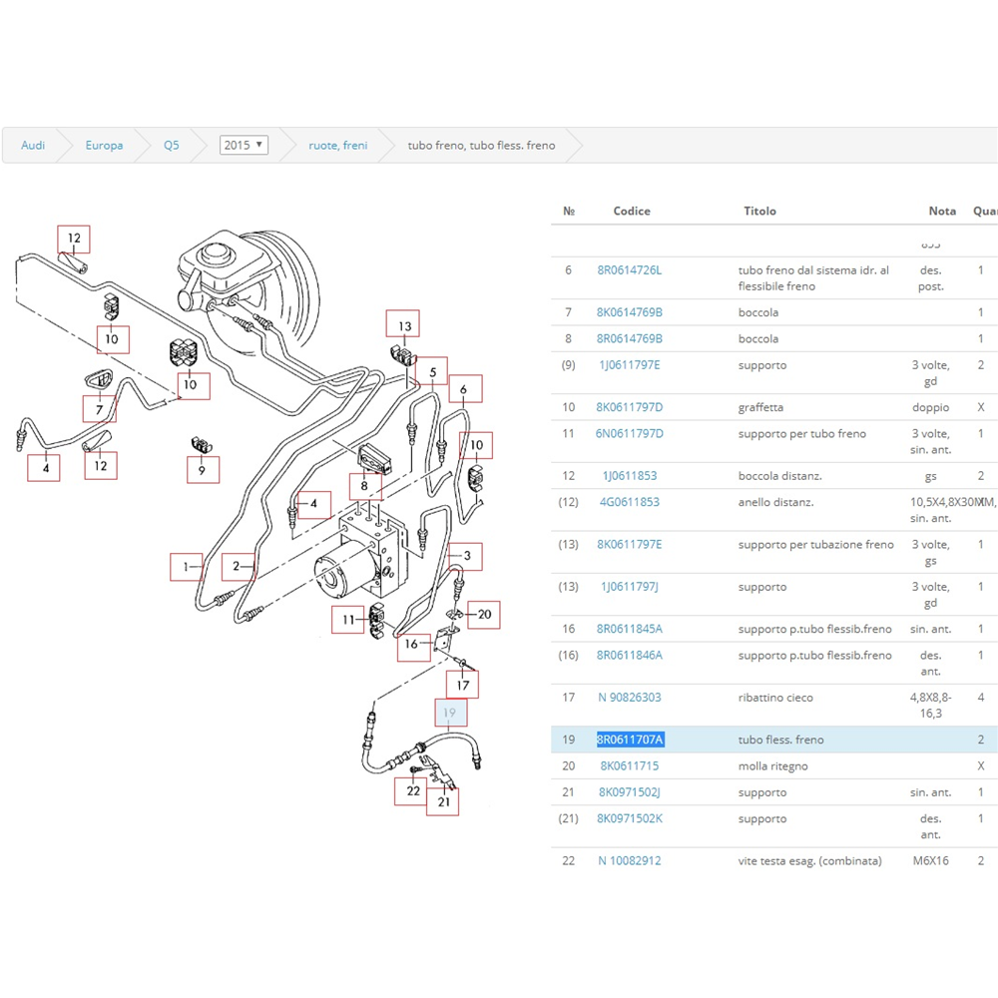Open part code N 90826303
The height and width of the screenshot is (998, 998).
point(629,698)
